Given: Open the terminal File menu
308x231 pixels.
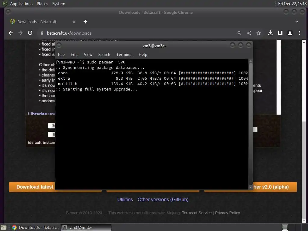Looking at the screenshot, I should (x=61, y=54).
